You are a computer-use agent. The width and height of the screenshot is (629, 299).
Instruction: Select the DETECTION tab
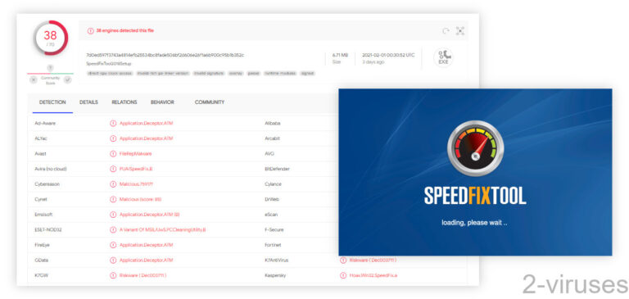52,102
